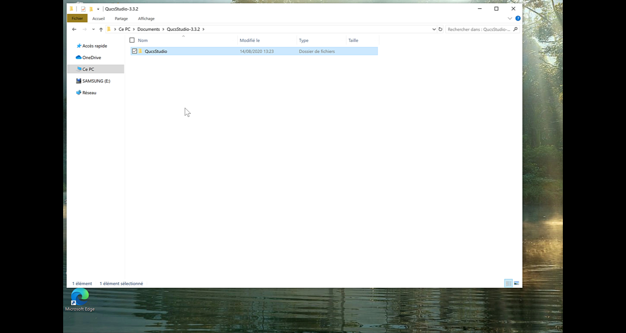Click the Properties quick access toolbar icon
Screen dimensions: 626x333
click(83, 9)
